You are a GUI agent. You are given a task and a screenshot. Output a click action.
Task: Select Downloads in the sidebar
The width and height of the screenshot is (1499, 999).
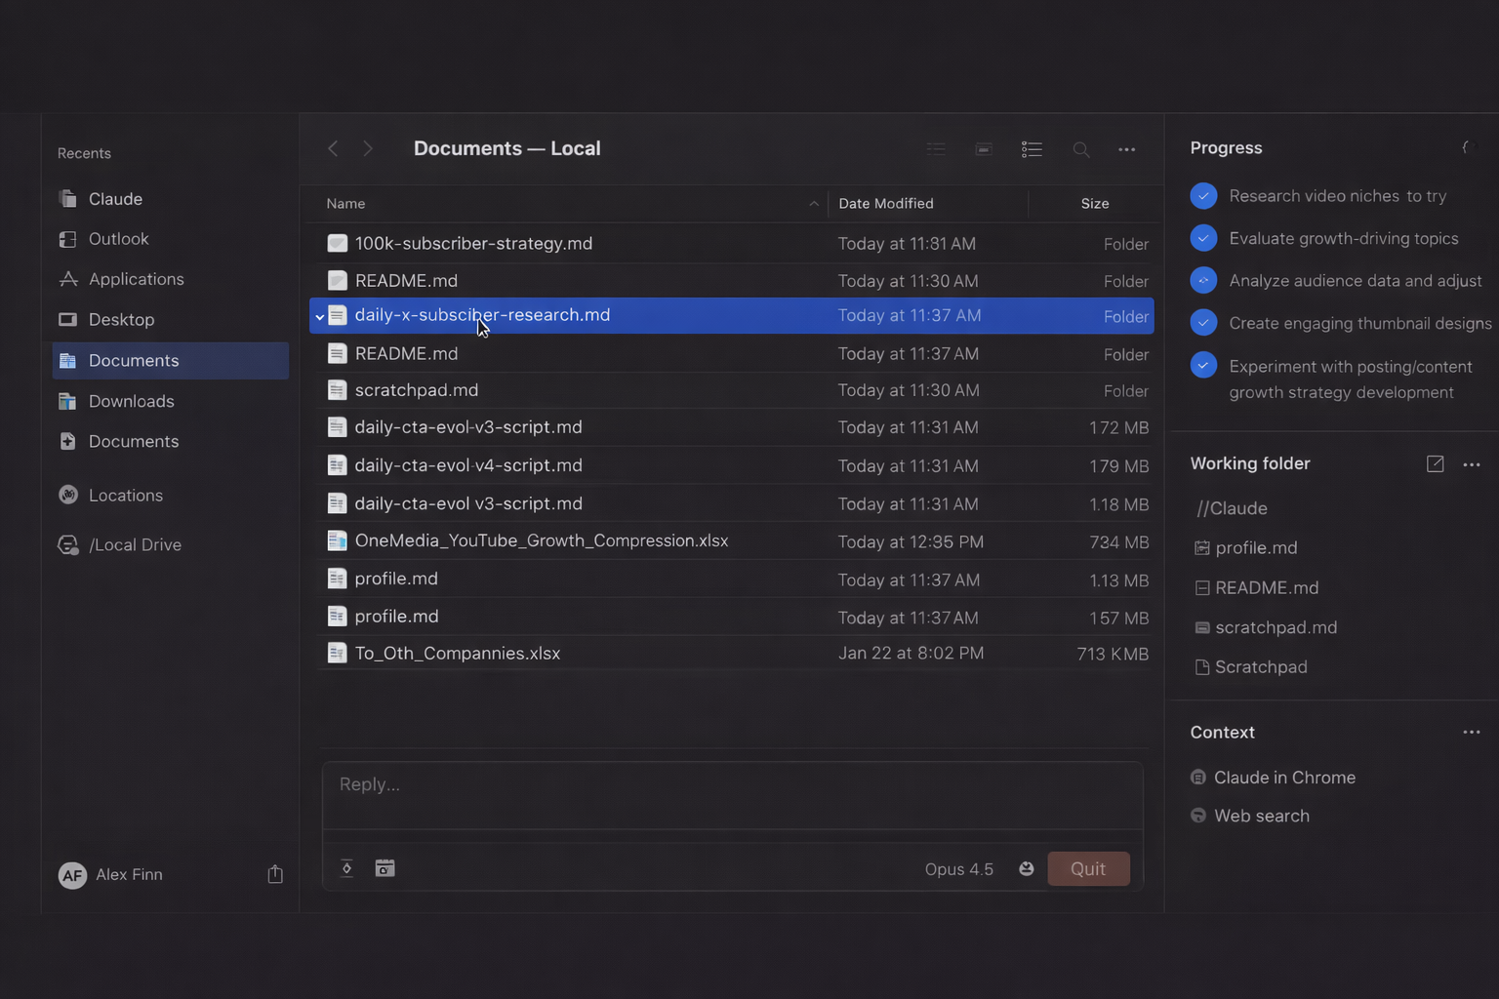pos(131,401)
